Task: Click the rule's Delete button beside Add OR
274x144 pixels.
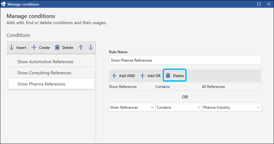Action: [x=175, y=76]
